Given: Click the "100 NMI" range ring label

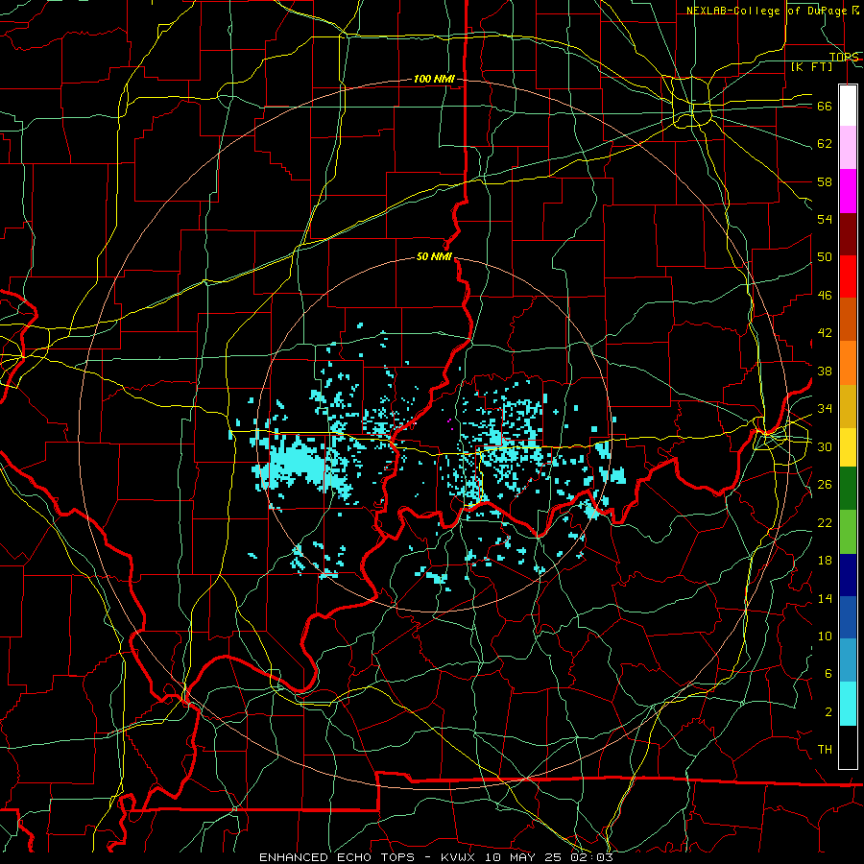Looking at the screenshot, I should coord(434,80).
